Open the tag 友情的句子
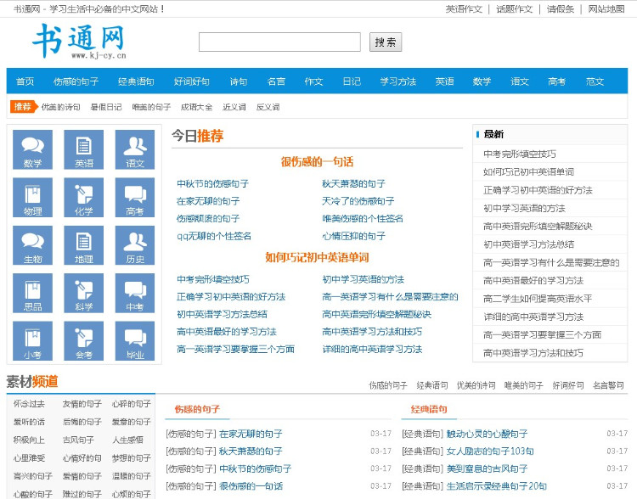637x499 pixels. click(x=82, y=404)
